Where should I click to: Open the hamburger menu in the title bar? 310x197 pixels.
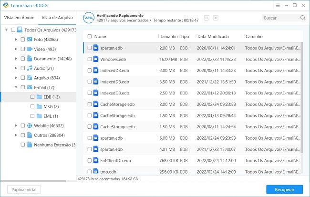(278, 6)
